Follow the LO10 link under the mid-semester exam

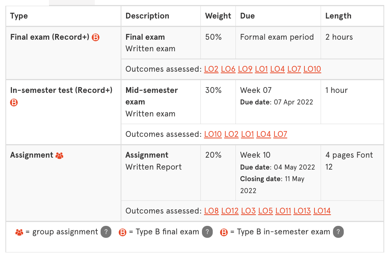pos(213,134)
